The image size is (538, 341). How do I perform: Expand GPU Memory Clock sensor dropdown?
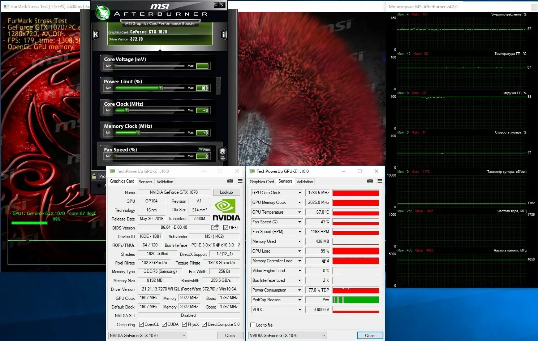pos(300,202)
